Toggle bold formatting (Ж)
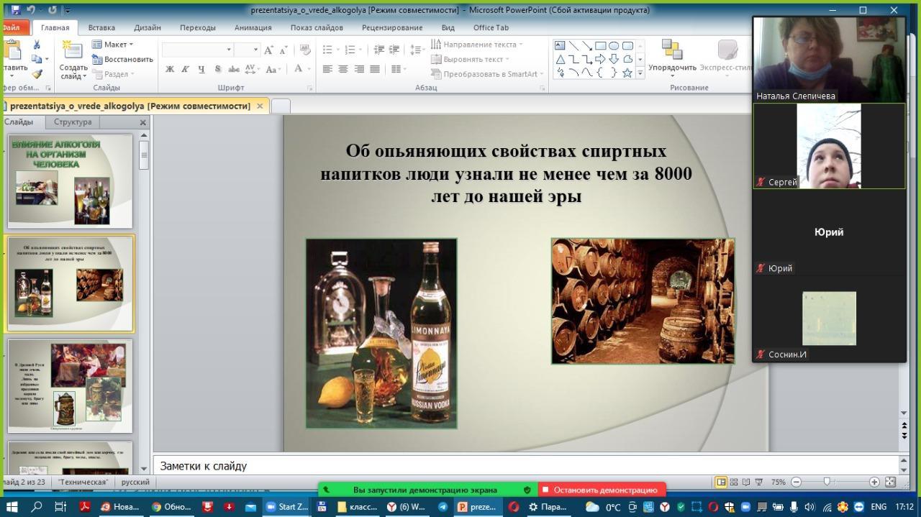 click(x=170, y=70)
